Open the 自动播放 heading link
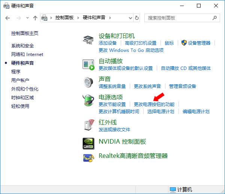The height and width of the screenshot is (194, 225). coord(111,61)
